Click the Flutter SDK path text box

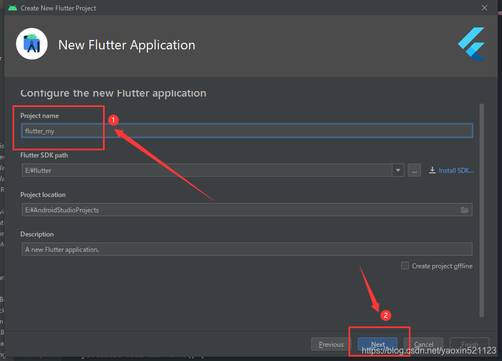(x=207, y=170)
